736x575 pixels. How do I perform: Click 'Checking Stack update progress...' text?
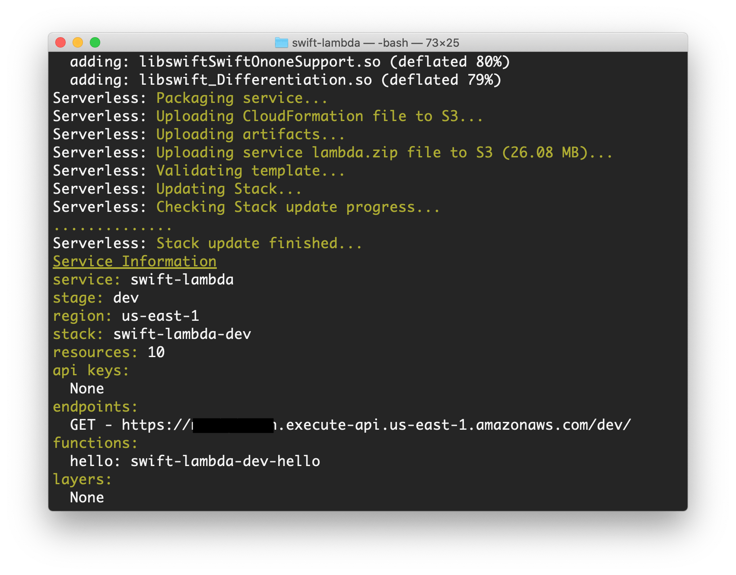coord(298,207)
